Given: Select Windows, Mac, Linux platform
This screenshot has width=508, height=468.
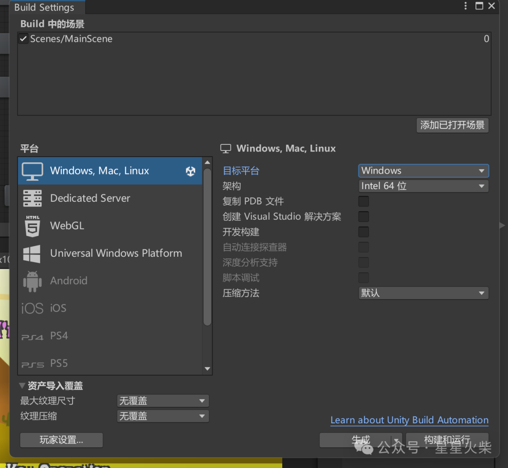Looking at the screenshot, I should point(110,171).
